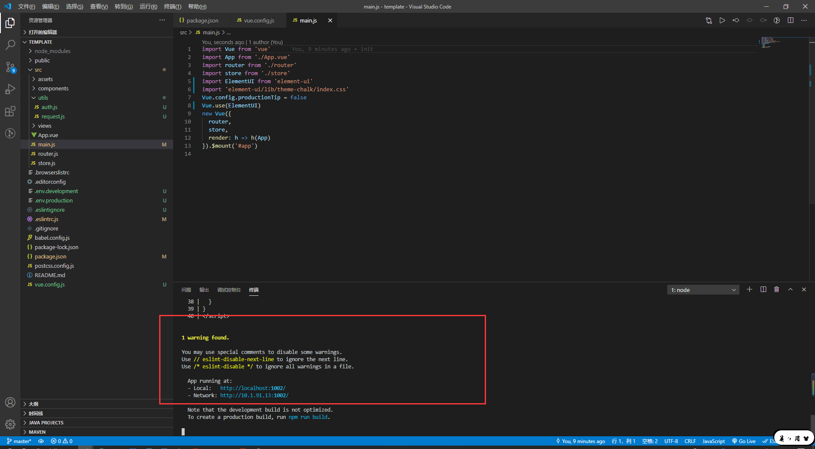815x449 pixels.
Task: Select the Search icon in the sidebar
Action: [10, 45]
